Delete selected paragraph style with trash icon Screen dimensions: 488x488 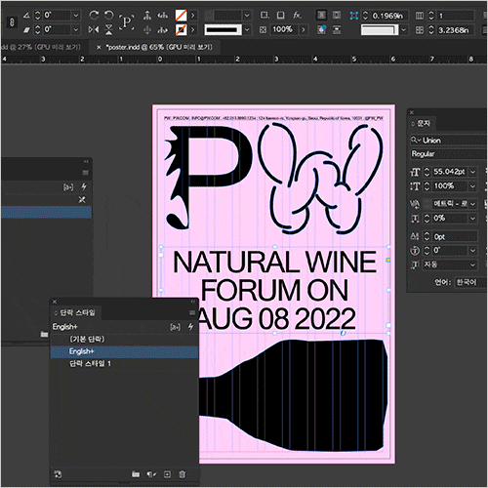click(183, 474)
